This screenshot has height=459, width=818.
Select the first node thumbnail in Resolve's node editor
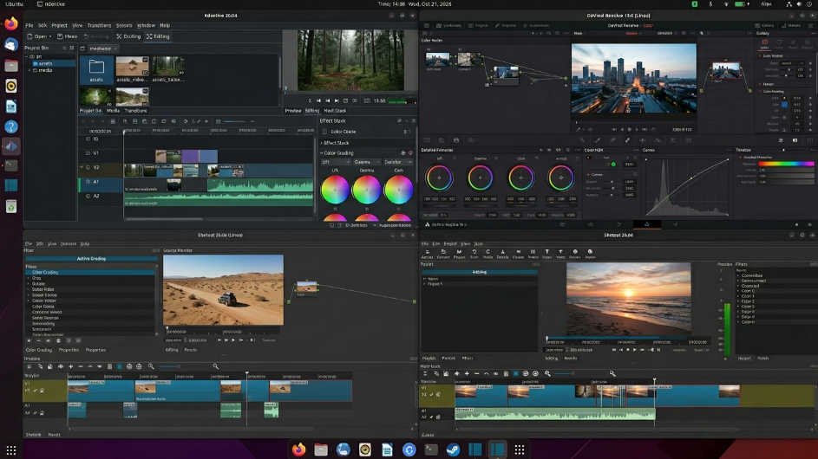(x=437, y=59)
